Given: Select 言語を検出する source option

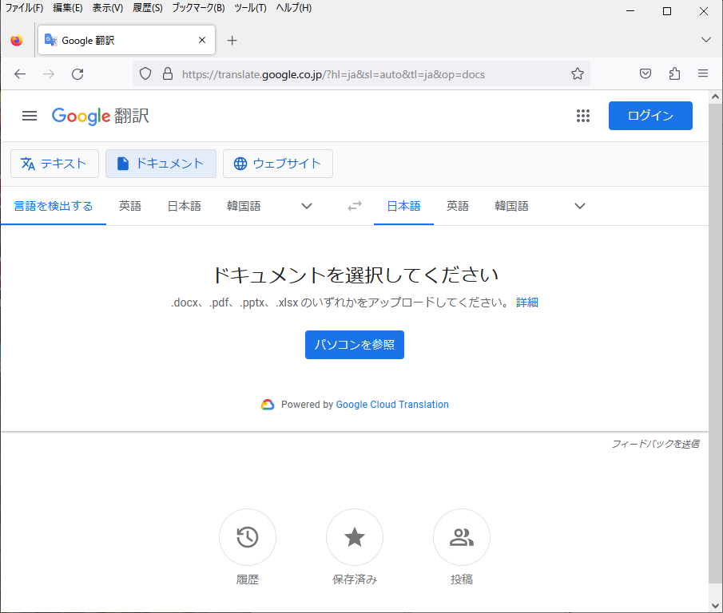Looking at the screenshot, I should point(54,206).
